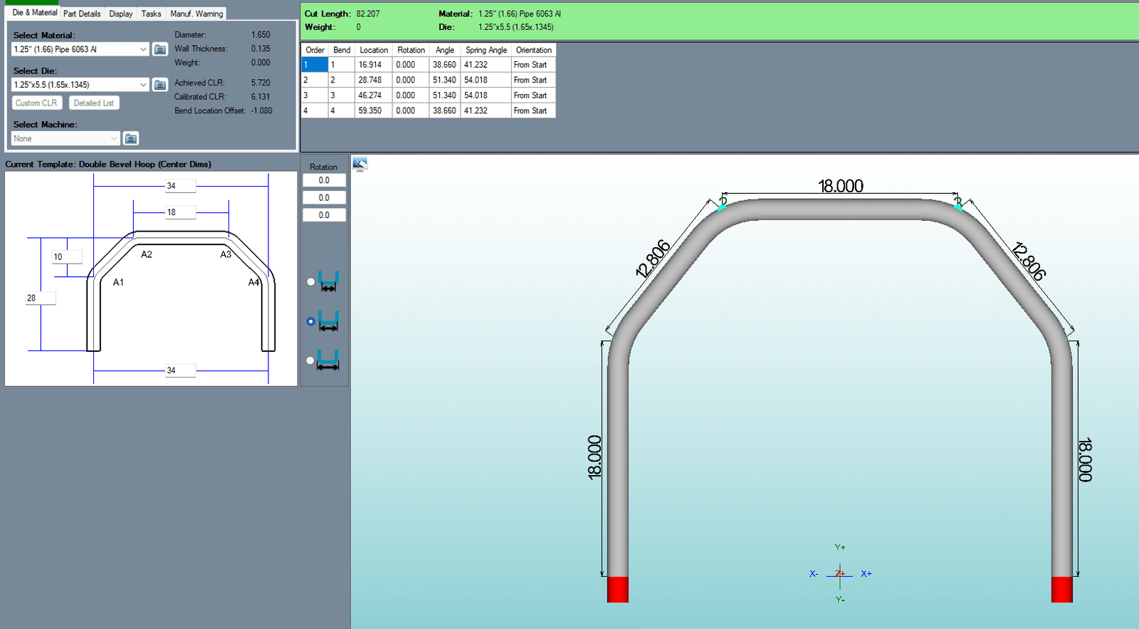The image size is (1139, 629).
Task: Open the material library next to Select Material
Action: [160, 49]
